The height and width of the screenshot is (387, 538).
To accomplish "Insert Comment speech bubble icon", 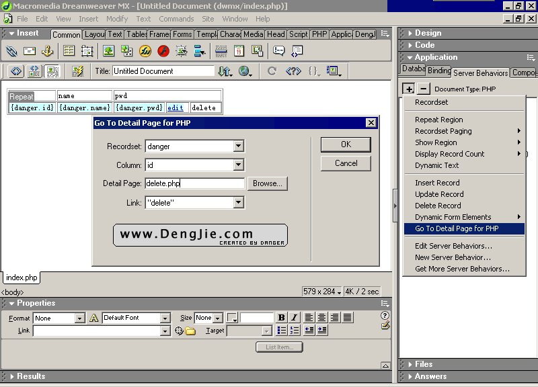I will (x=278, y=52).
